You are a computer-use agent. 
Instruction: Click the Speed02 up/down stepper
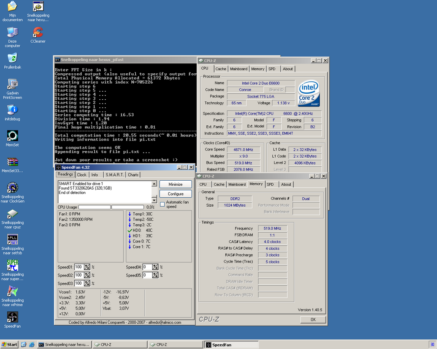tap(87, 275)
